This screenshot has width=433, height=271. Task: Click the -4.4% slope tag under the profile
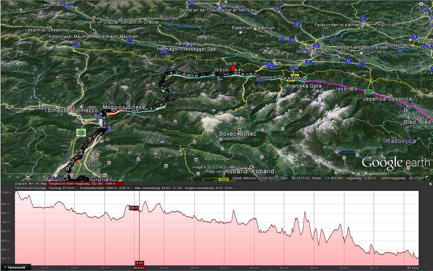(139, 263)
